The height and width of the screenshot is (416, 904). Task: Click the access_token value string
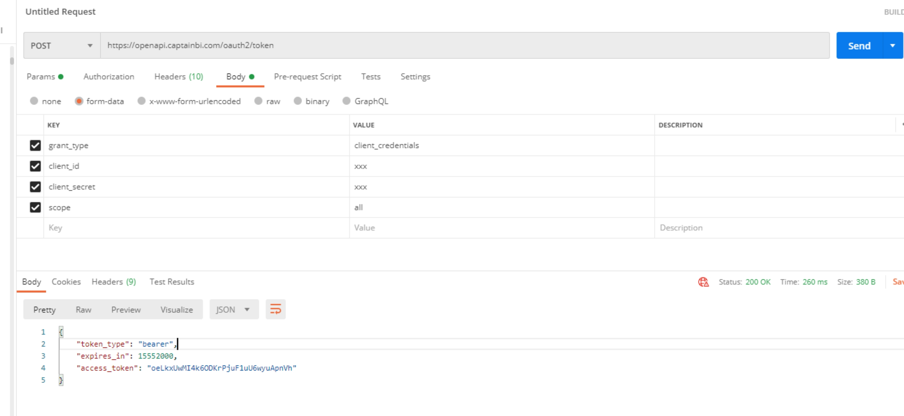pos(222,368)
